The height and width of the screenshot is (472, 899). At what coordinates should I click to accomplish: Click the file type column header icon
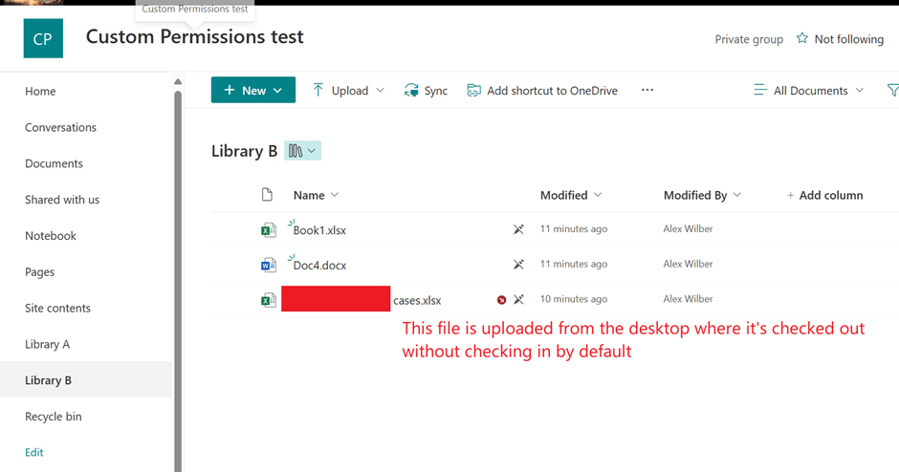click(267, 195)
